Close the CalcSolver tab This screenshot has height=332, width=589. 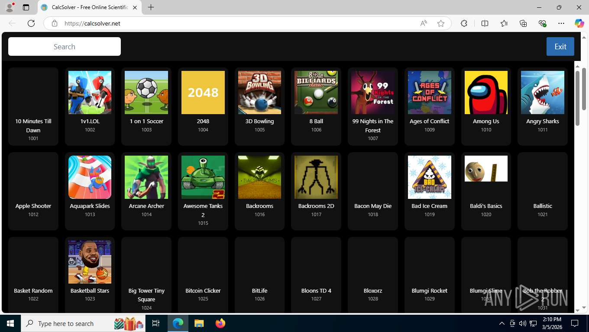click(135, 7)
